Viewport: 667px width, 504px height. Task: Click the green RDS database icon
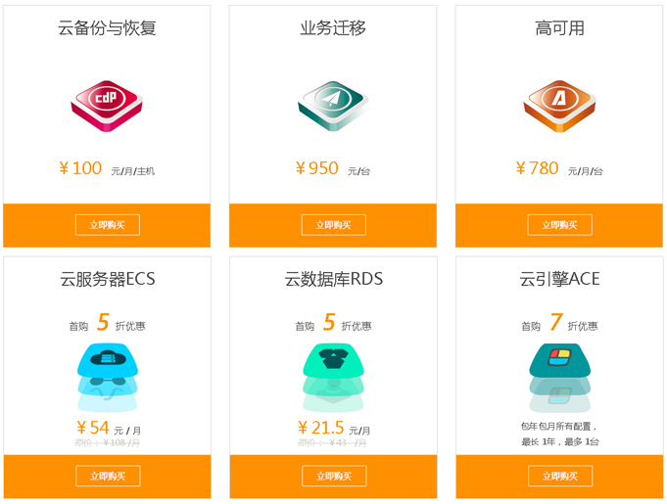(333, 378)
